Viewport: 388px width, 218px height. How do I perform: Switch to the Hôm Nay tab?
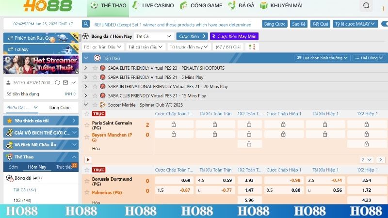point(37,167)
